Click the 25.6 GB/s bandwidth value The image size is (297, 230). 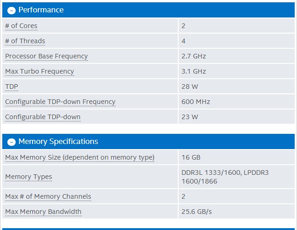(x=197, y=212)
